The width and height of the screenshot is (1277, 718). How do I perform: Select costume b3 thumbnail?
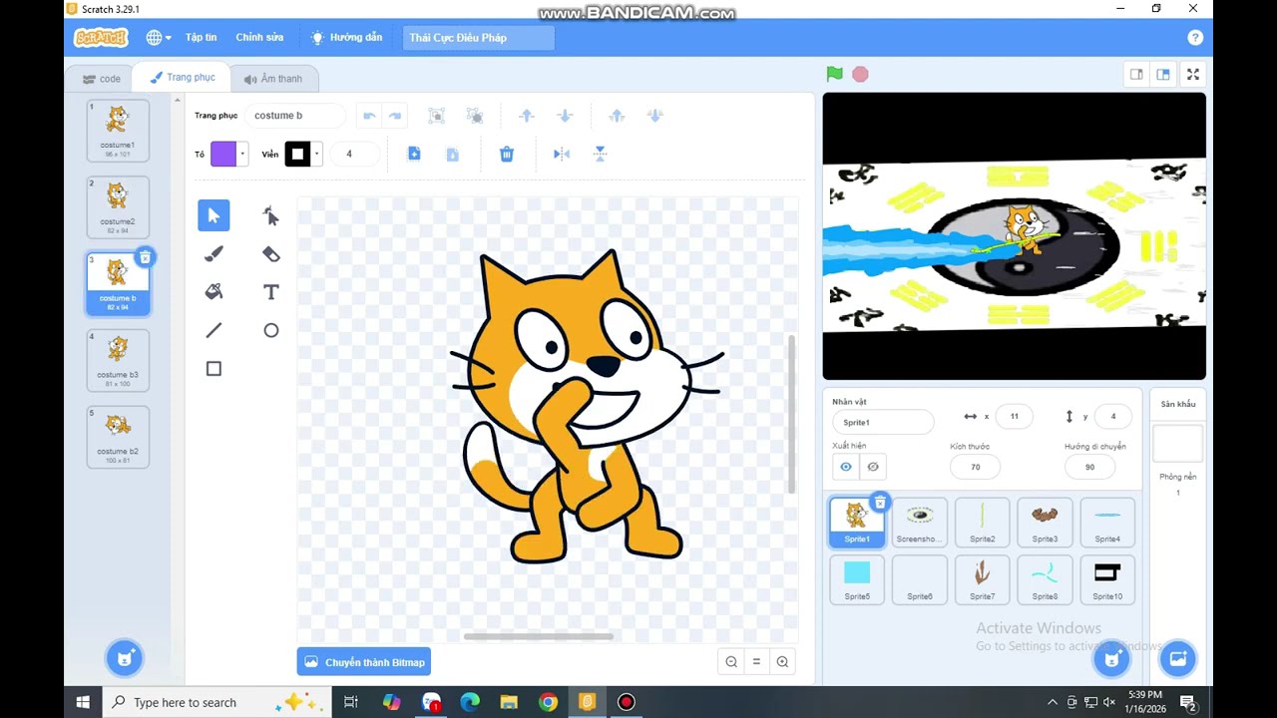click(118, 361)
